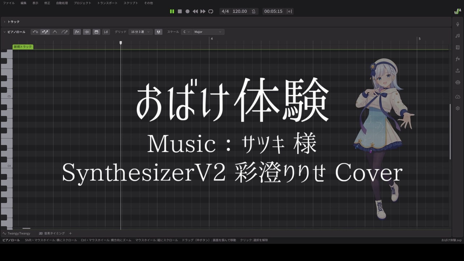
Task: Click the playhead marker on the ruler
Action: click(121, 43)
